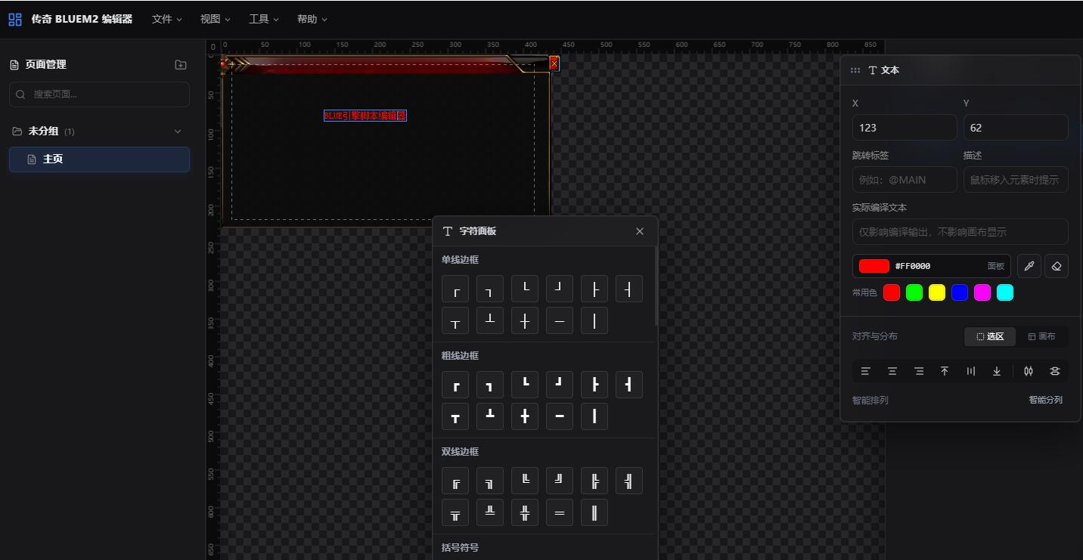Open the 面板 color panel link

996,266
